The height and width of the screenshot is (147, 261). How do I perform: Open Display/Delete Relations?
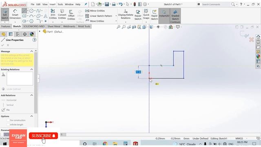pos(126,14)
